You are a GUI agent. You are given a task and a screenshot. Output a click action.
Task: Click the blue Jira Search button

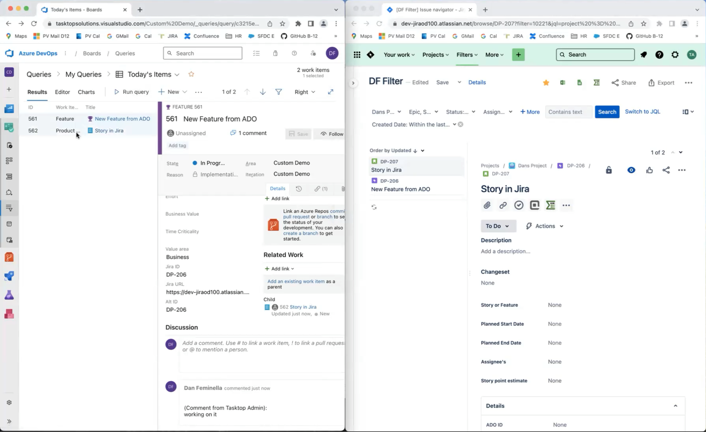click(607, 112)
